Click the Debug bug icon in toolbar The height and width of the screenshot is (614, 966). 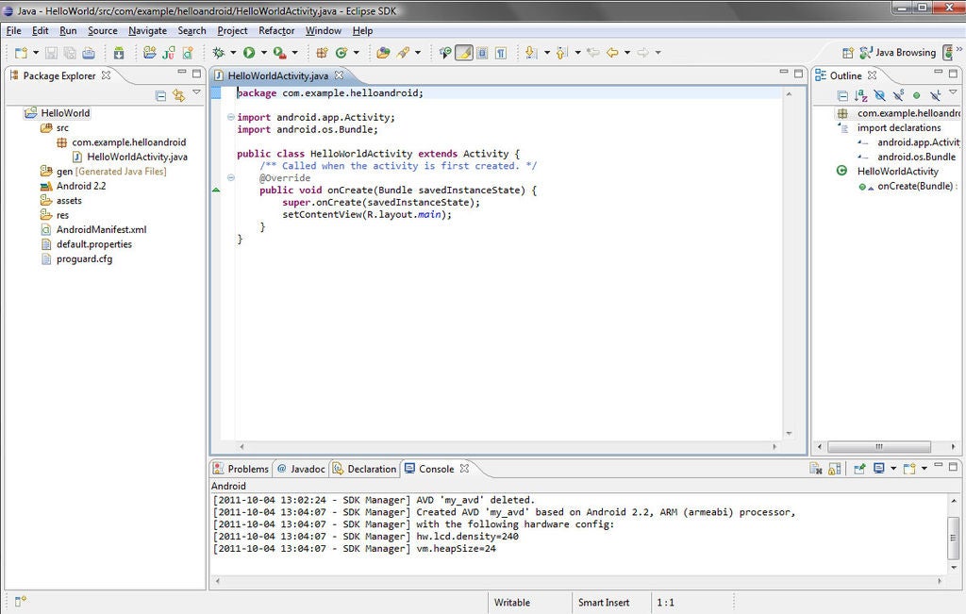[x=218, y=53]
